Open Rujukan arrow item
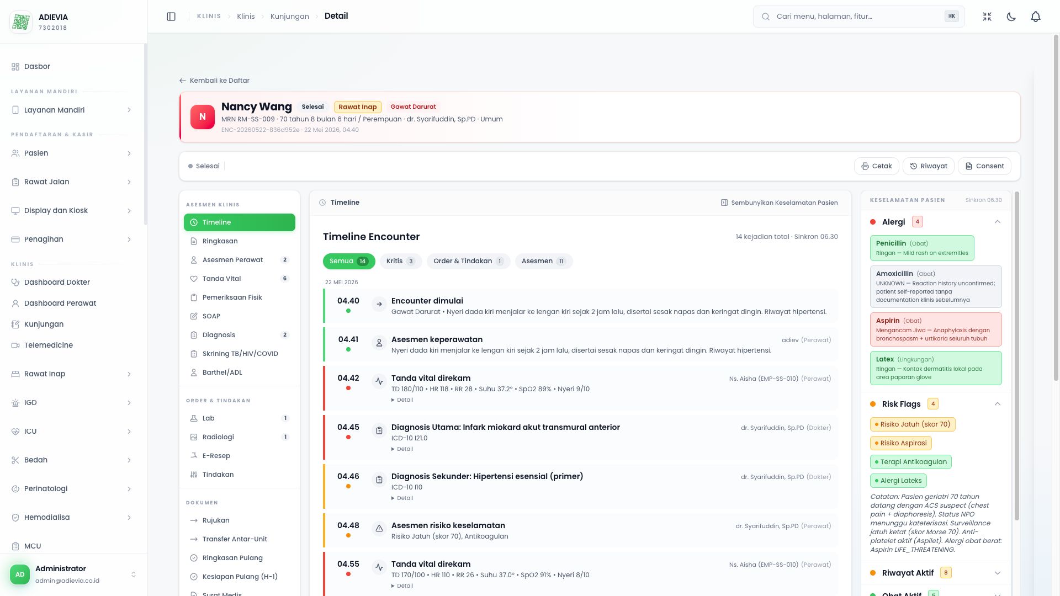 tap(240, 520)
